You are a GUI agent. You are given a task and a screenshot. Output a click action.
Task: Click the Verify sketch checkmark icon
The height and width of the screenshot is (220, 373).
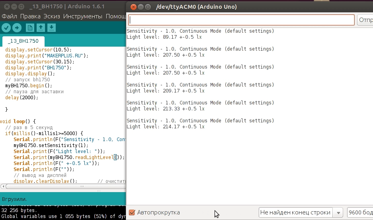[6, 27]
